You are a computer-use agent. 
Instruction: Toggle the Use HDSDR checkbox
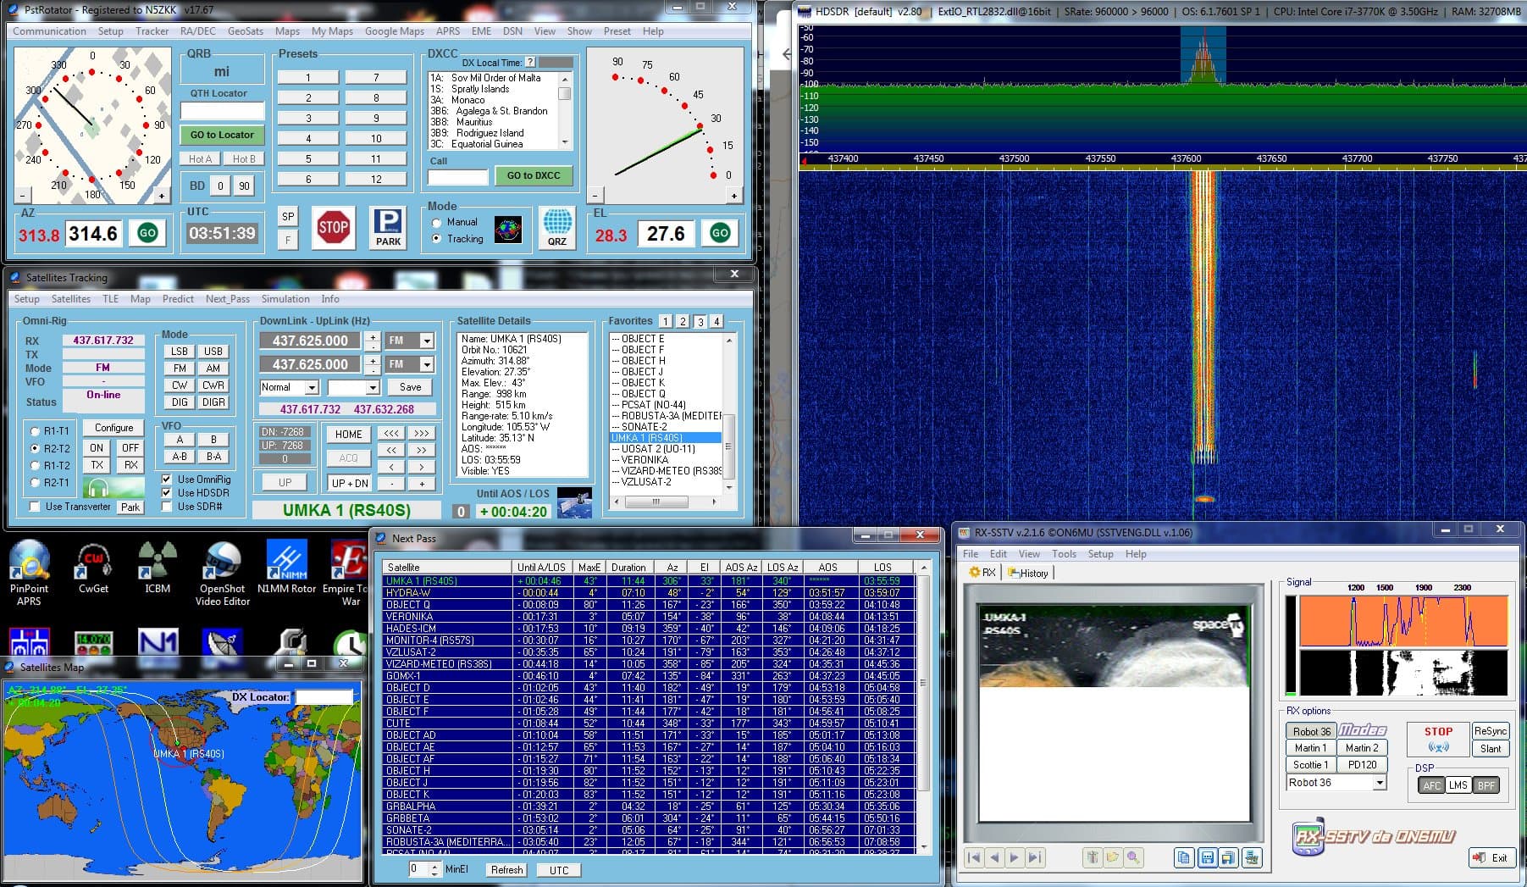[167, 492]
